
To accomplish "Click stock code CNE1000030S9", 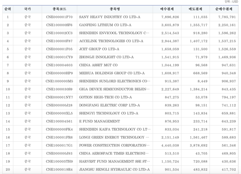I will tap(59, 89).
